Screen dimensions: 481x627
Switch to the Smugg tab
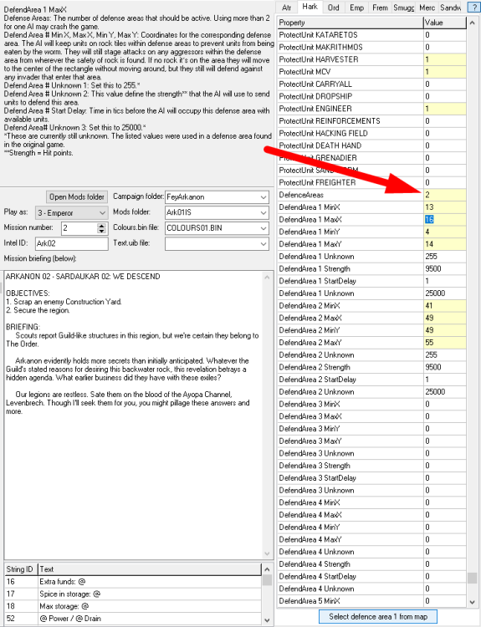pyautogui.click(x=403, y=8)
